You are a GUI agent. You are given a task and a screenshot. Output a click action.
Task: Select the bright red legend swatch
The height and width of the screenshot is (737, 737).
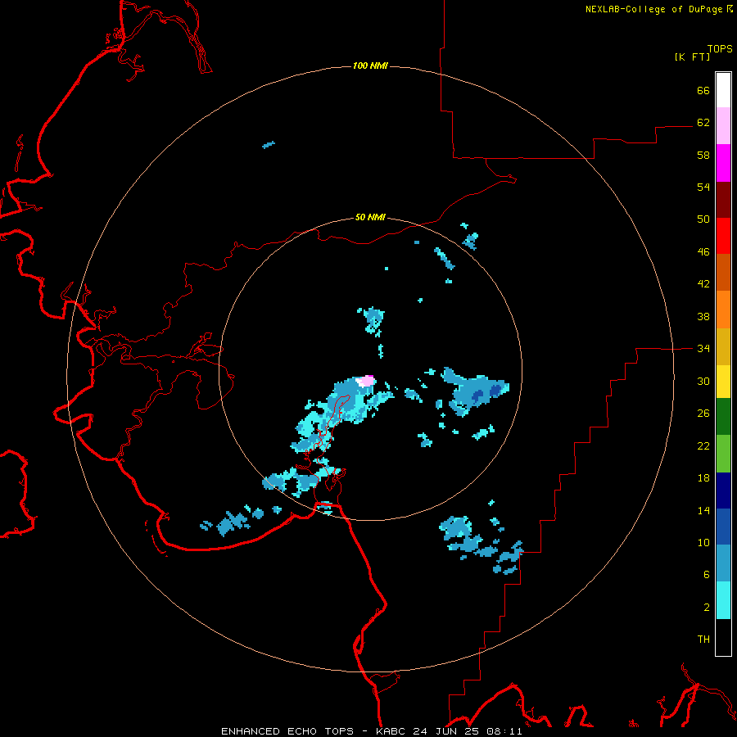723,236
